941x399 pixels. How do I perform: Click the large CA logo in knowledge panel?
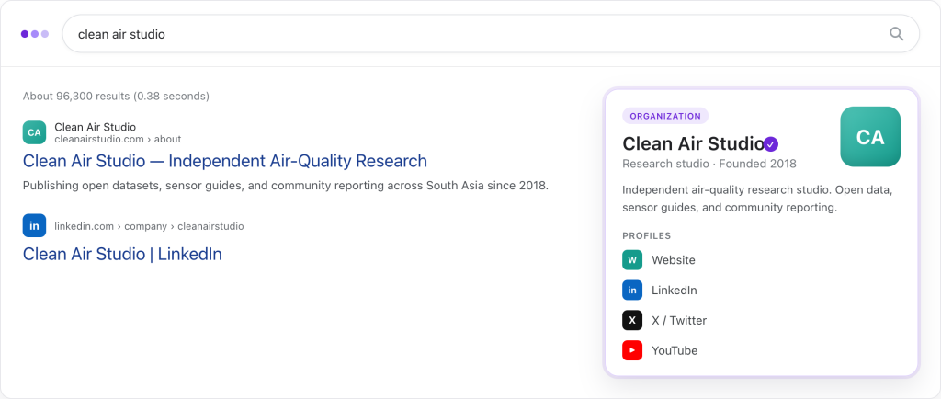870,137
